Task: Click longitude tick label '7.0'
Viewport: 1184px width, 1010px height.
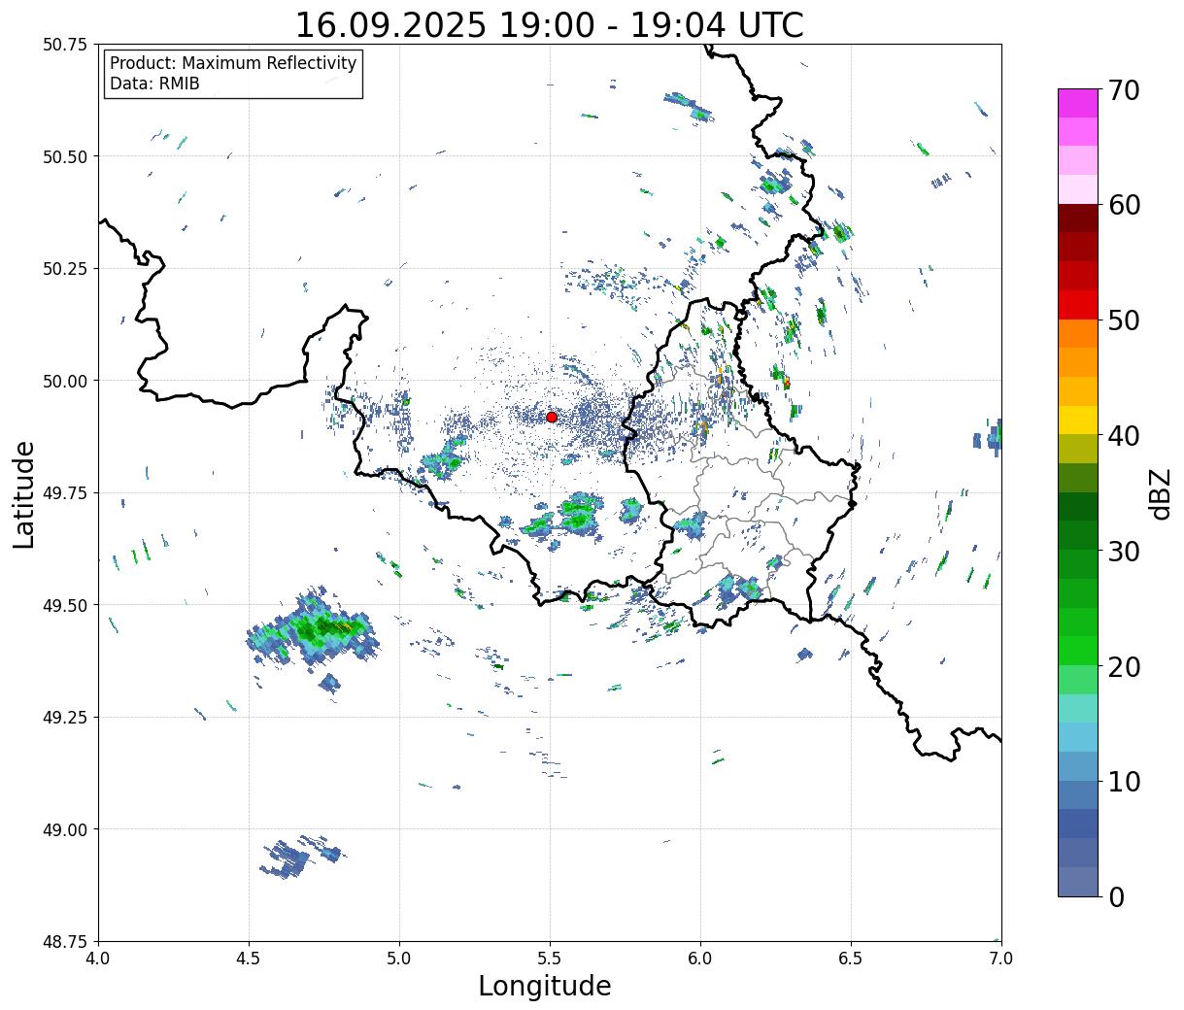Action: 1001,958
